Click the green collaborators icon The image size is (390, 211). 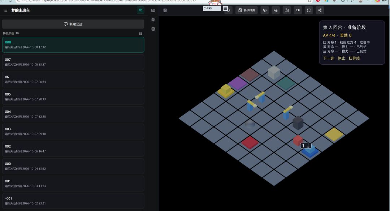click(x=140, y=10)
